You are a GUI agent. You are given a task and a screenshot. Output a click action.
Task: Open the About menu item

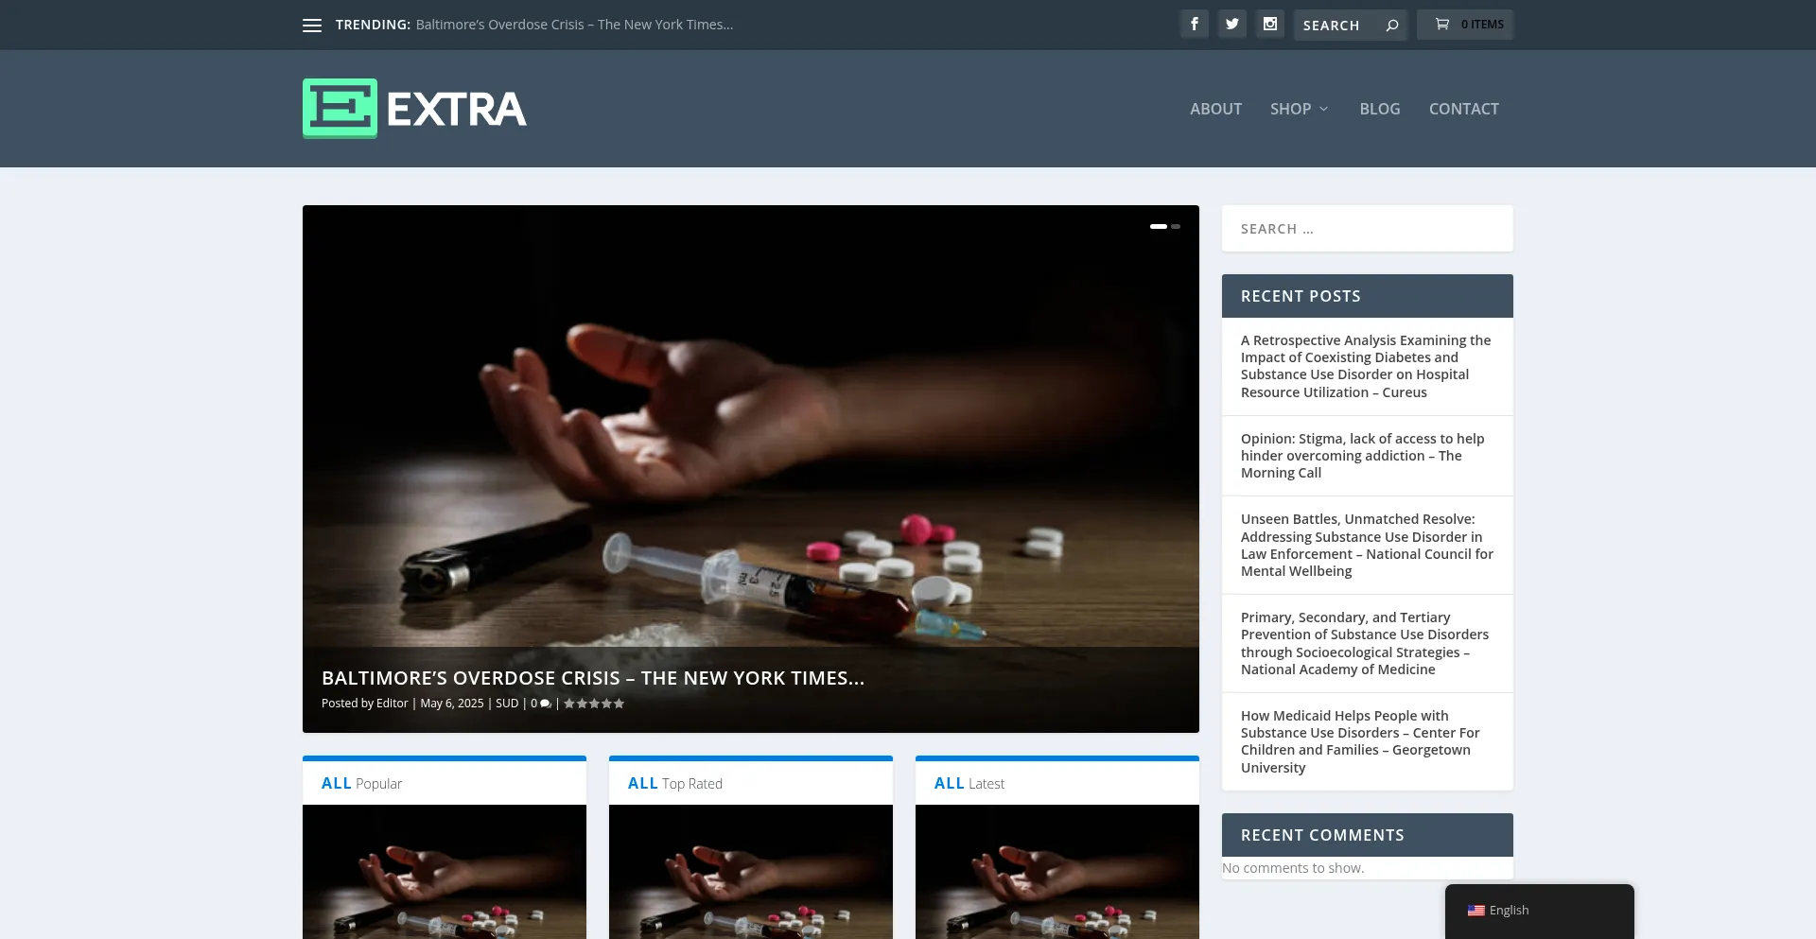click(x=1215, y=109)
